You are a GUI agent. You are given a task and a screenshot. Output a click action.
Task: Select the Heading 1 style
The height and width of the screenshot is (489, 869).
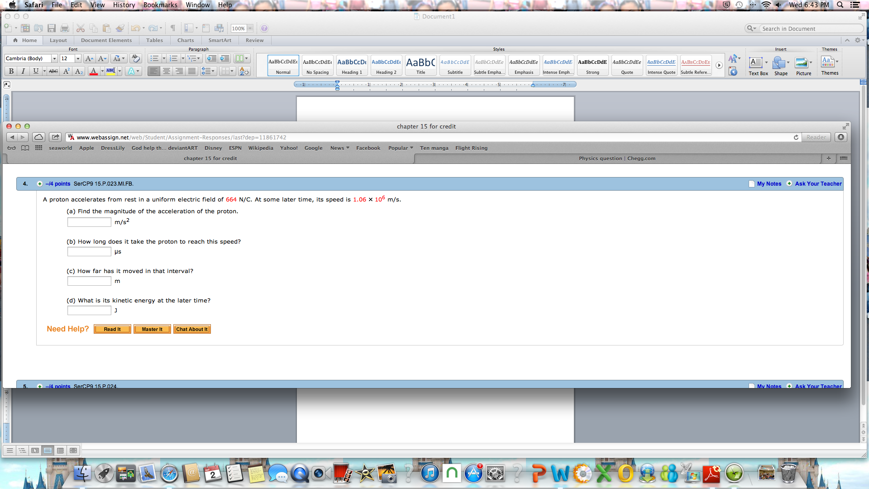[352, 65]
